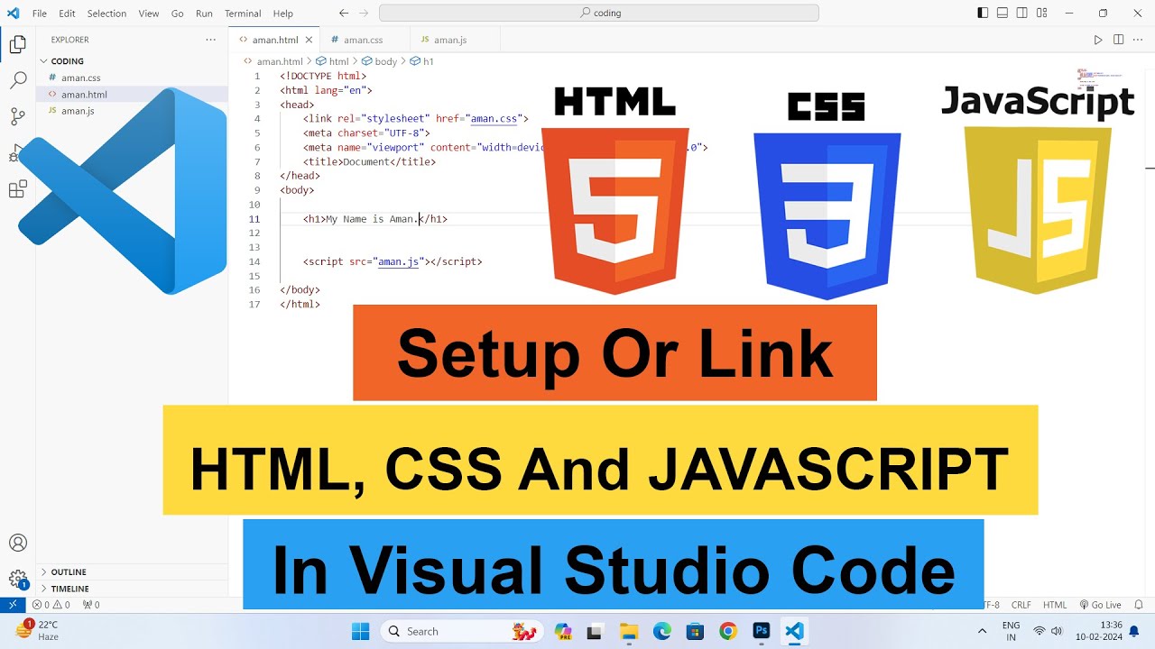Image resolution: width=1155 pixels, height=649 pixels.
Task: Open the Search view in activity bar
Action: point(17,80)
